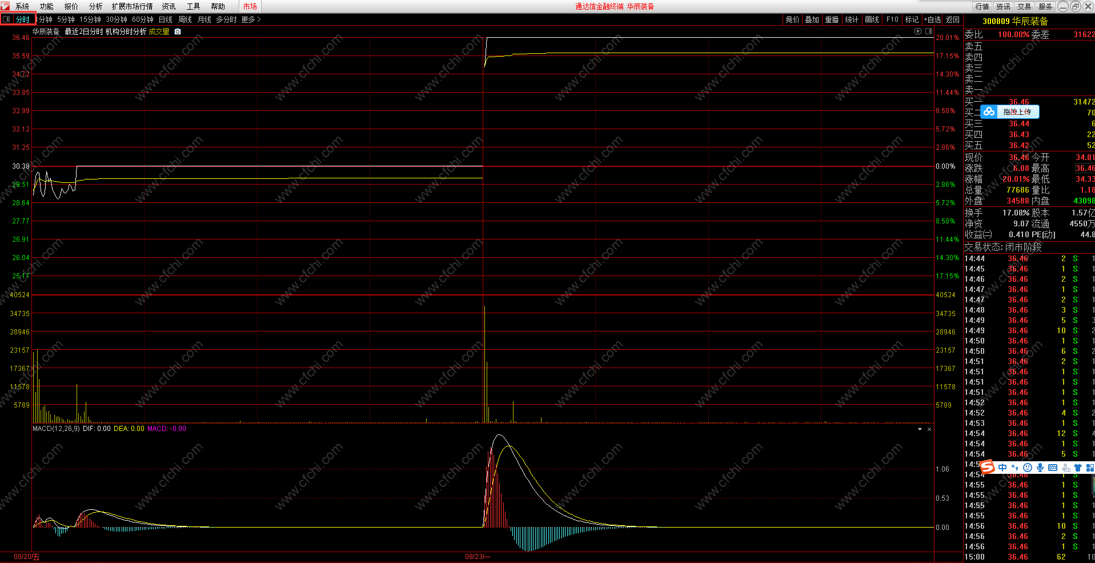Click the 交易状态: 闭市阶段 status text
This screenshot has width=1095, height=563.
pos(1003,247)
